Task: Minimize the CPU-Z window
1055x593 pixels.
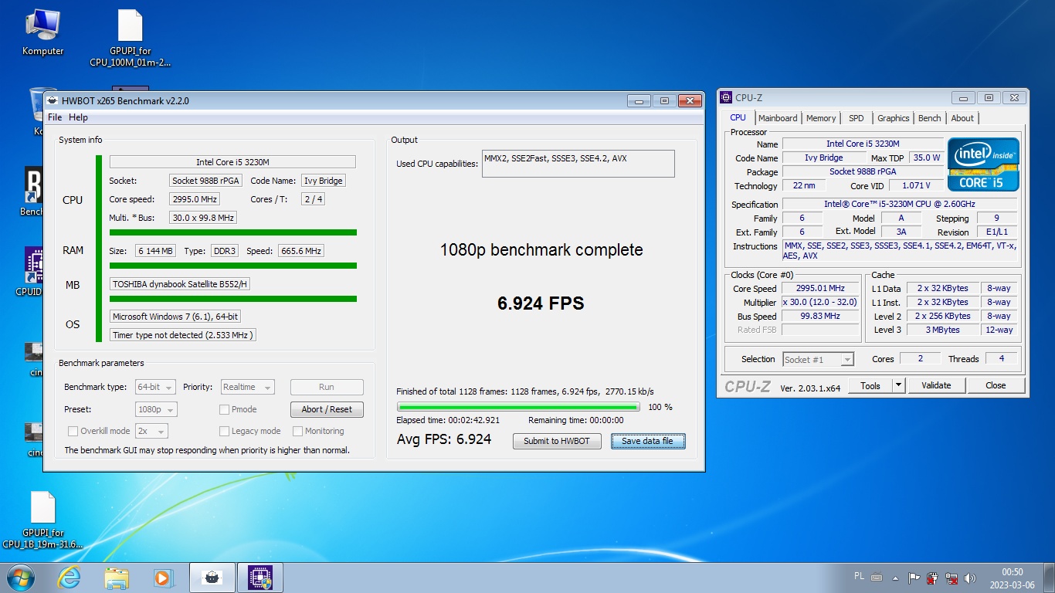Action: 963,97
